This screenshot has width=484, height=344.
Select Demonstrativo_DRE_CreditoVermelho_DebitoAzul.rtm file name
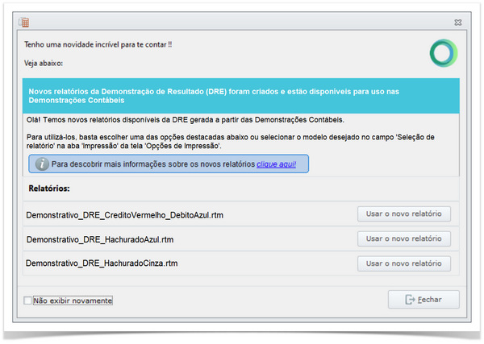[125, 215]
